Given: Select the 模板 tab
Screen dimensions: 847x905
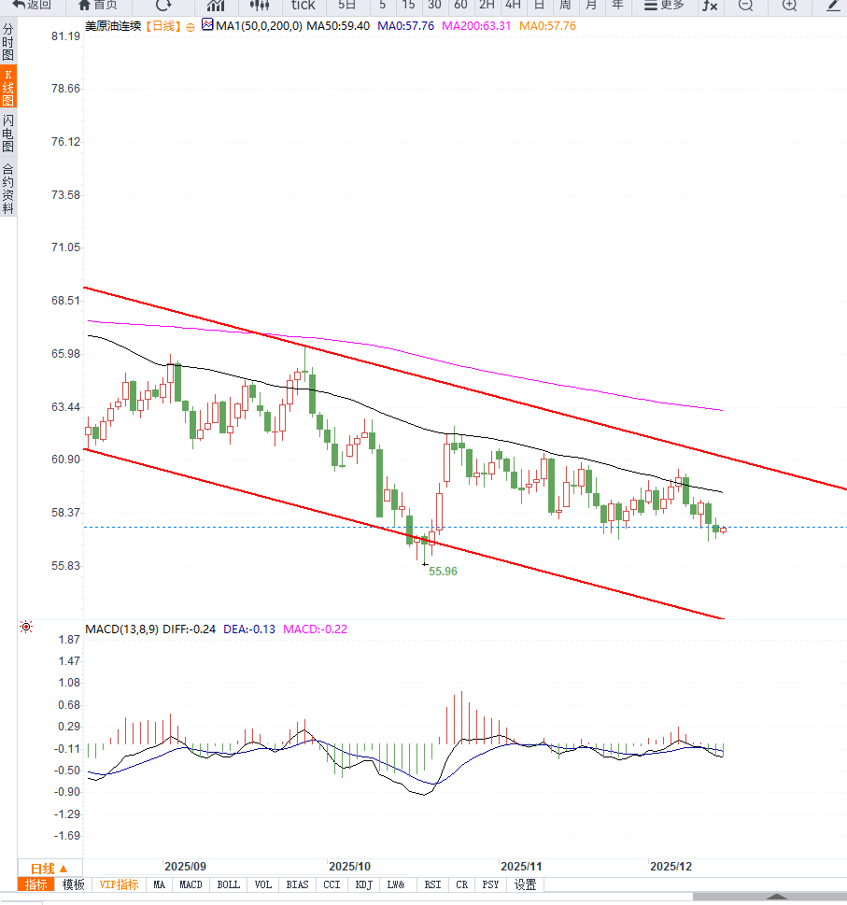Looking at the screenshot, I should 73,884.
